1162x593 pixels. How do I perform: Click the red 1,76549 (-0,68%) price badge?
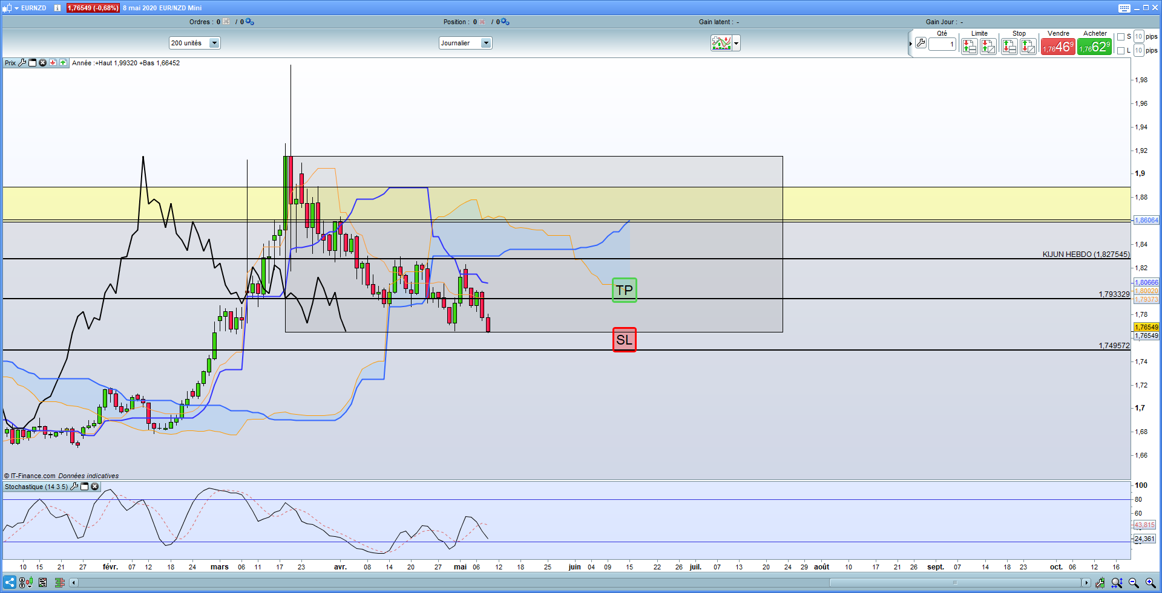tap(93, 8)
